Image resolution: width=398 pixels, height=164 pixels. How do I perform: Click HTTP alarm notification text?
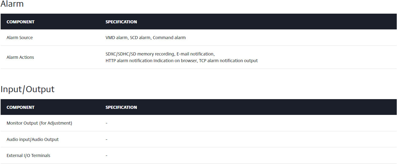129,61
